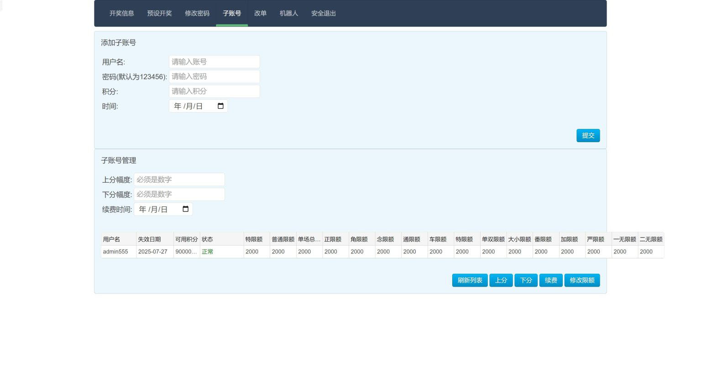
Task: Go to 修改密码 page
Action: point(197,13)
